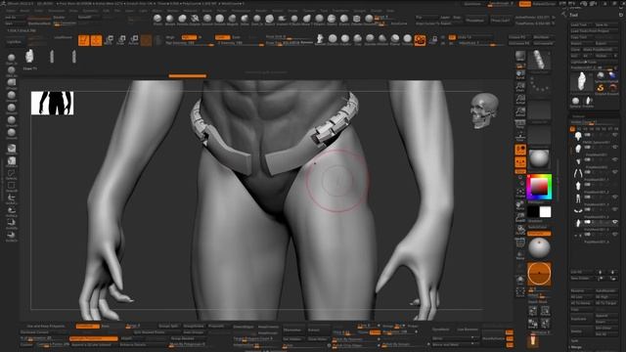Click the Frame icon on right shelf
The width and height of the screenshot is (626, 352).
click(520, 193)
